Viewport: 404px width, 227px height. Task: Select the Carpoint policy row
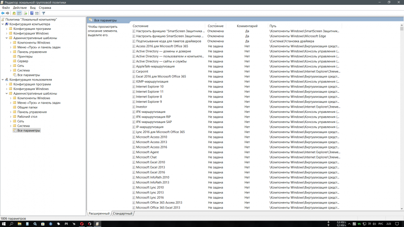pos(142,71)
